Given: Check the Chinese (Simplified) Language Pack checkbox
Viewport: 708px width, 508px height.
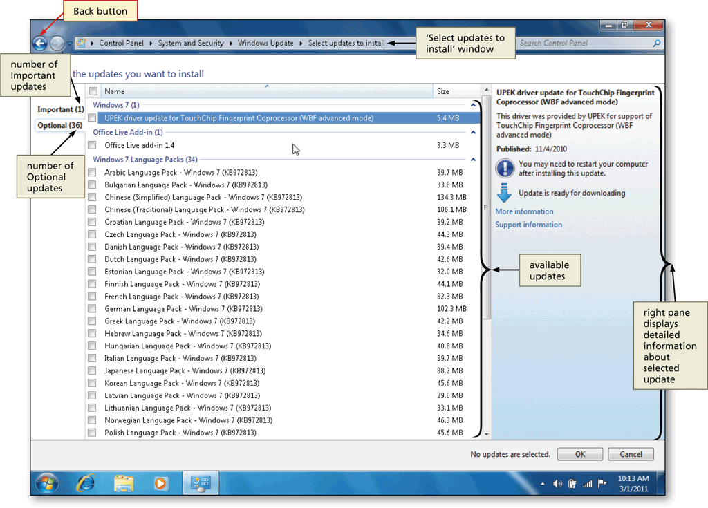Looking at the screenshot, I should 92,197.
